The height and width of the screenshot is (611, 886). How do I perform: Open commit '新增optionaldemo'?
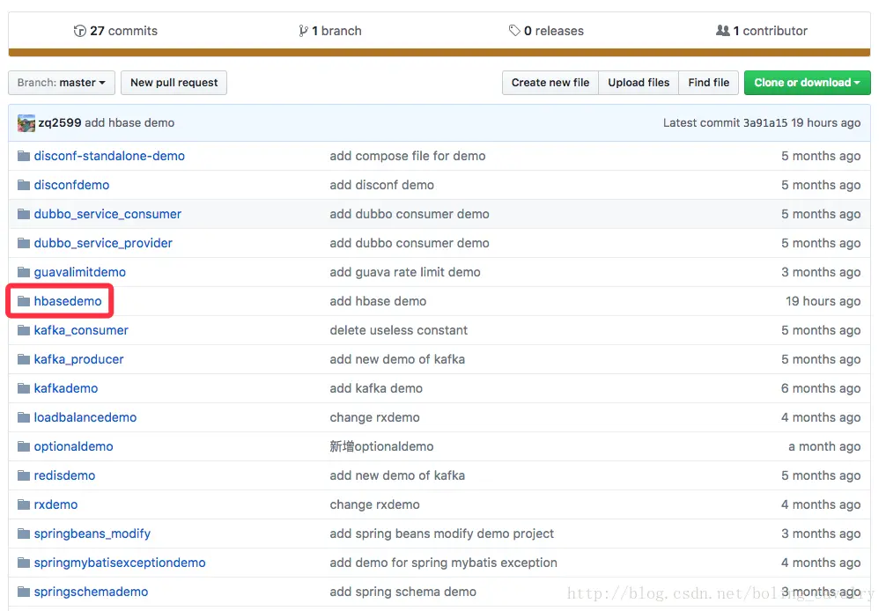click(381, 446)
